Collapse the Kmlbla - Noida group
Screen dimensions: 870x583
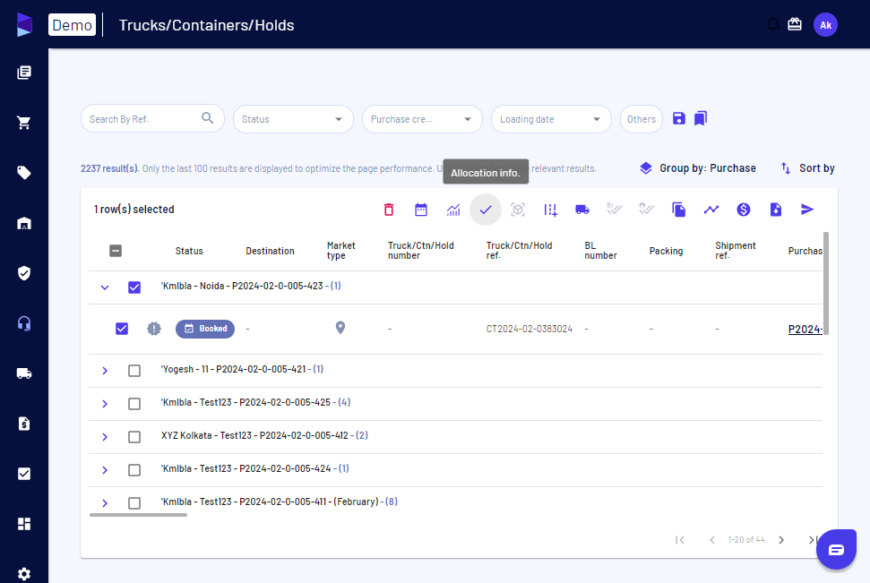point(105,287)
